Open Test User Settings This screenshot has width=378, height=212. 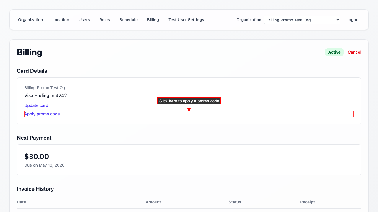186,20
